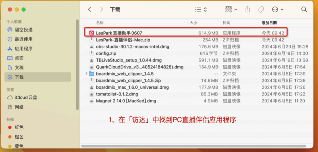Click the 下载 window title

coord(115,9)
